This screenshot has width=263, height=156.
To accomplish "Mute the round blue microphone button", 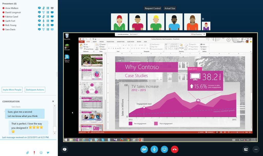I will click(x=154, y=149).
